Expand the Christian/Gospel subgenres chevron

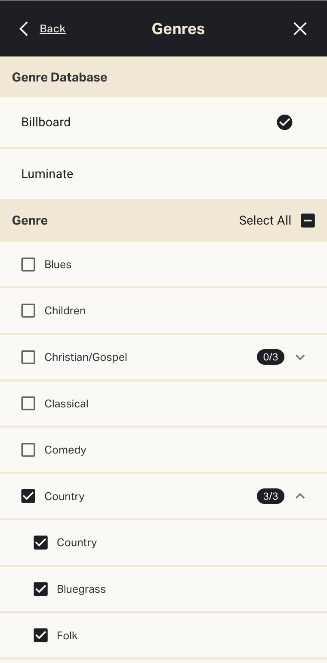(300, 357)
